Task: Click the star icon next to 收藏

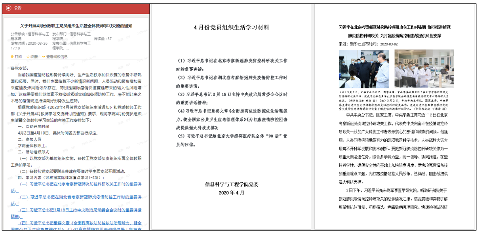Action: [x=27, y=56]
